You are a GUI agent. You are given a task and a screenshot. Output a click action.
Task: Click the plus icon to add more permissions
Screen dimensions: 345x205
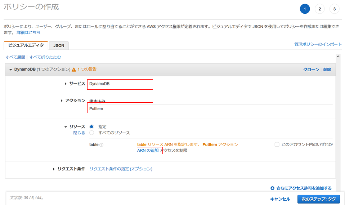(272, 188)
